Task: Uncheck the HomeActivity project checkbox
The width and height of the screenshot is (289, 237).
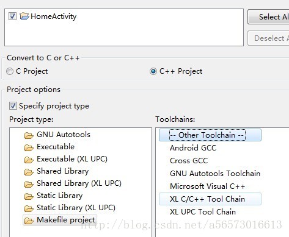Action: (x=12, y=16)
